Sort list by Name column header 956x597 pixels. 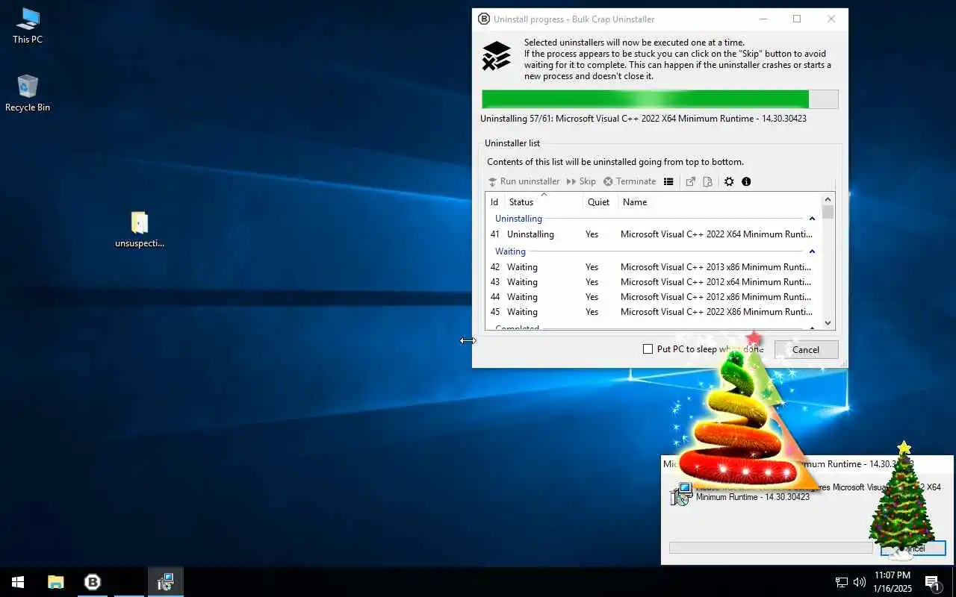coord(718,202)
